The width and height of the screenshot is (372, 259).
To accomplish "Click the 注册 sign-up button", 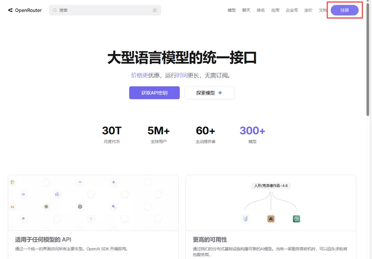I will (x=344, y=10).
